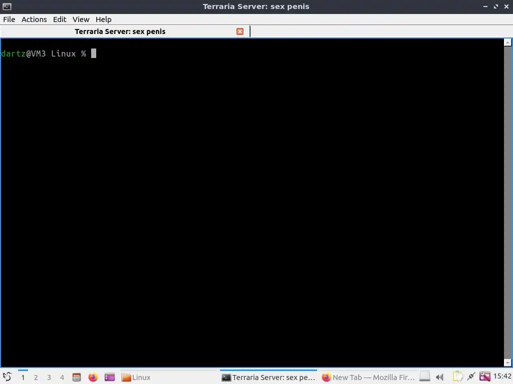This screenshot has width=513, height=384.
Task: Close the Terraria Server tab with red X
Action: coord(240,31)
